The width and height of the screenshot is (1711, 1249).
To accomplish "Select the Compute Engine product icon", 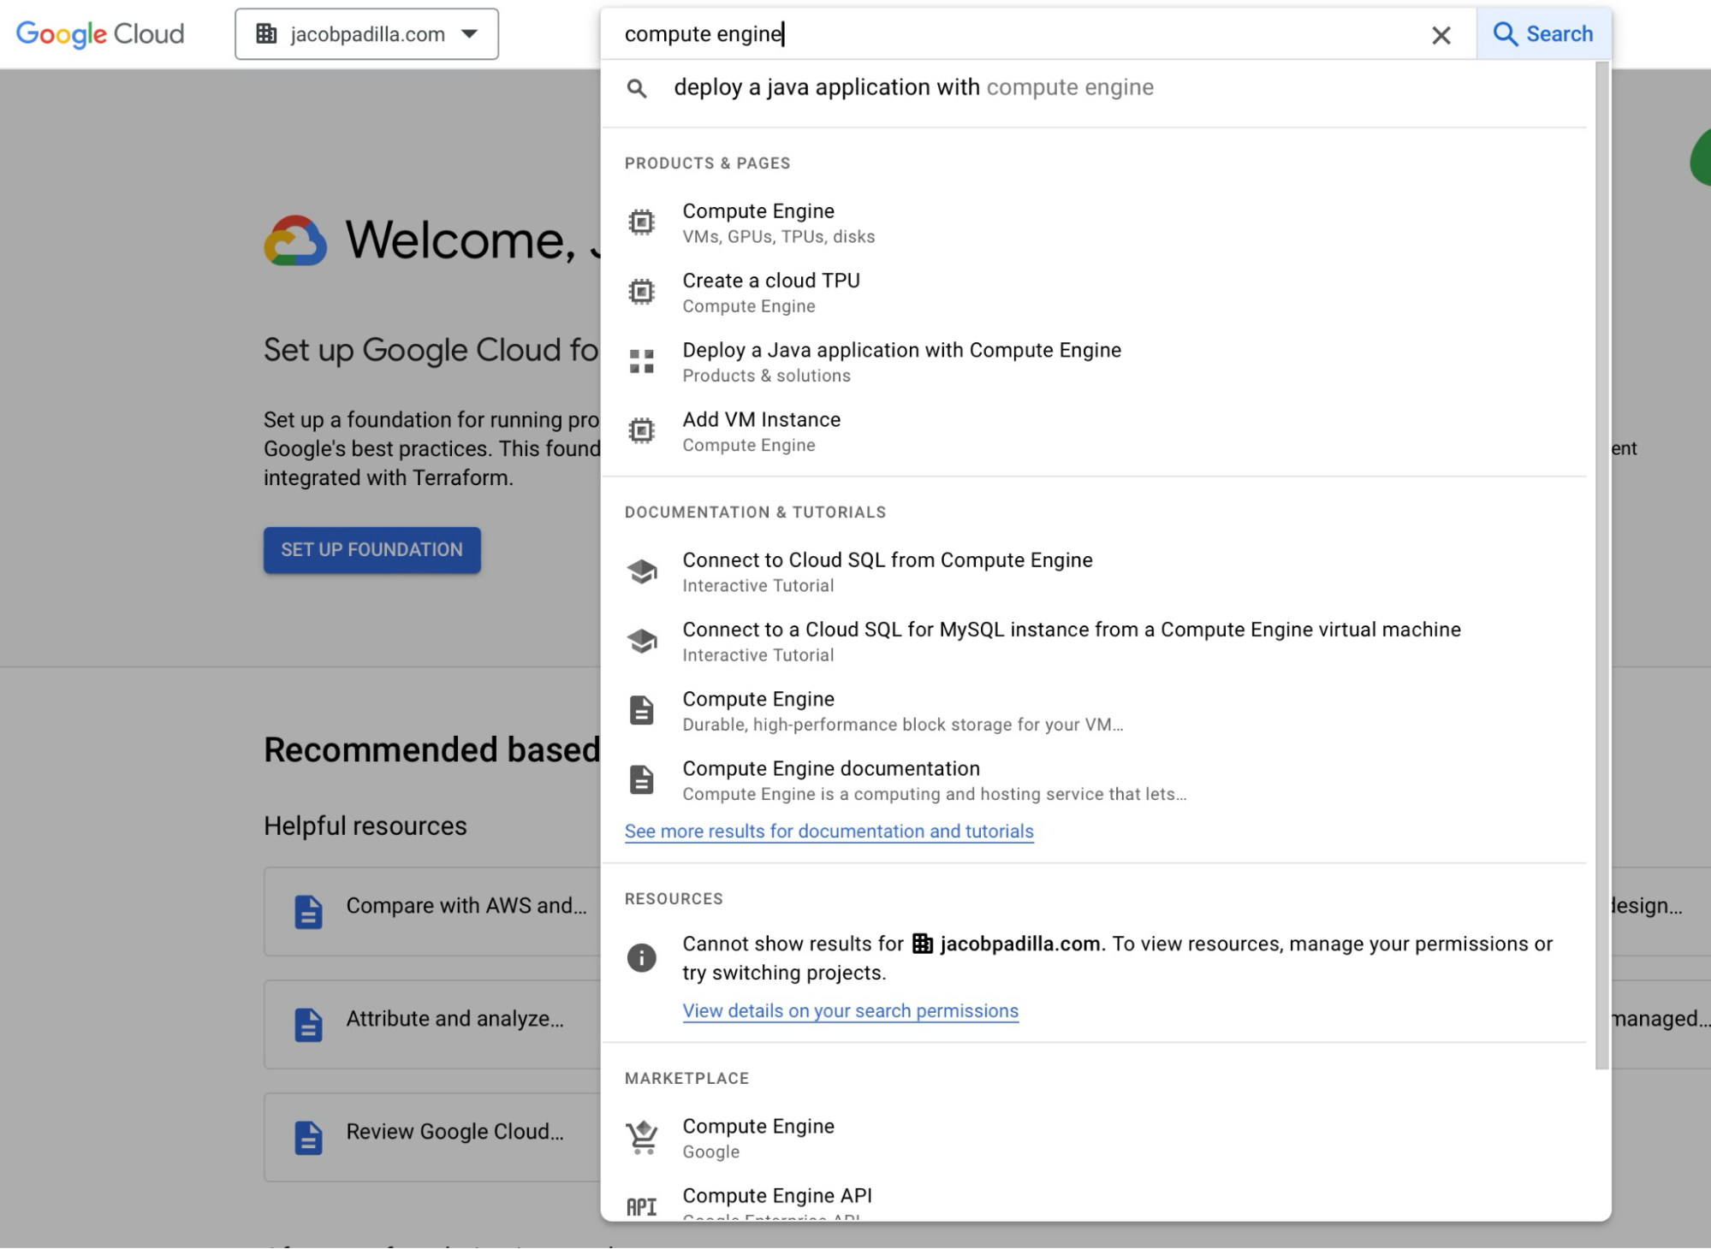I will coord(640,221).
